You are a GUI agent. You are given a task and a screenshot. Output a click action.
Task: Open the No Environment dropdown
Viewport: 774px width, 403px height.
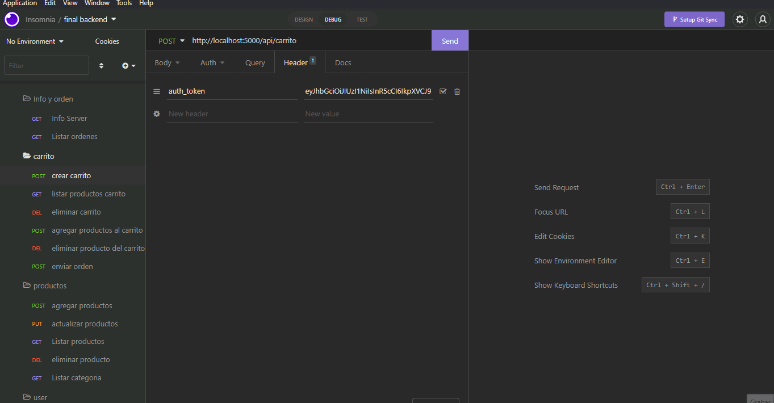point(35,41)
